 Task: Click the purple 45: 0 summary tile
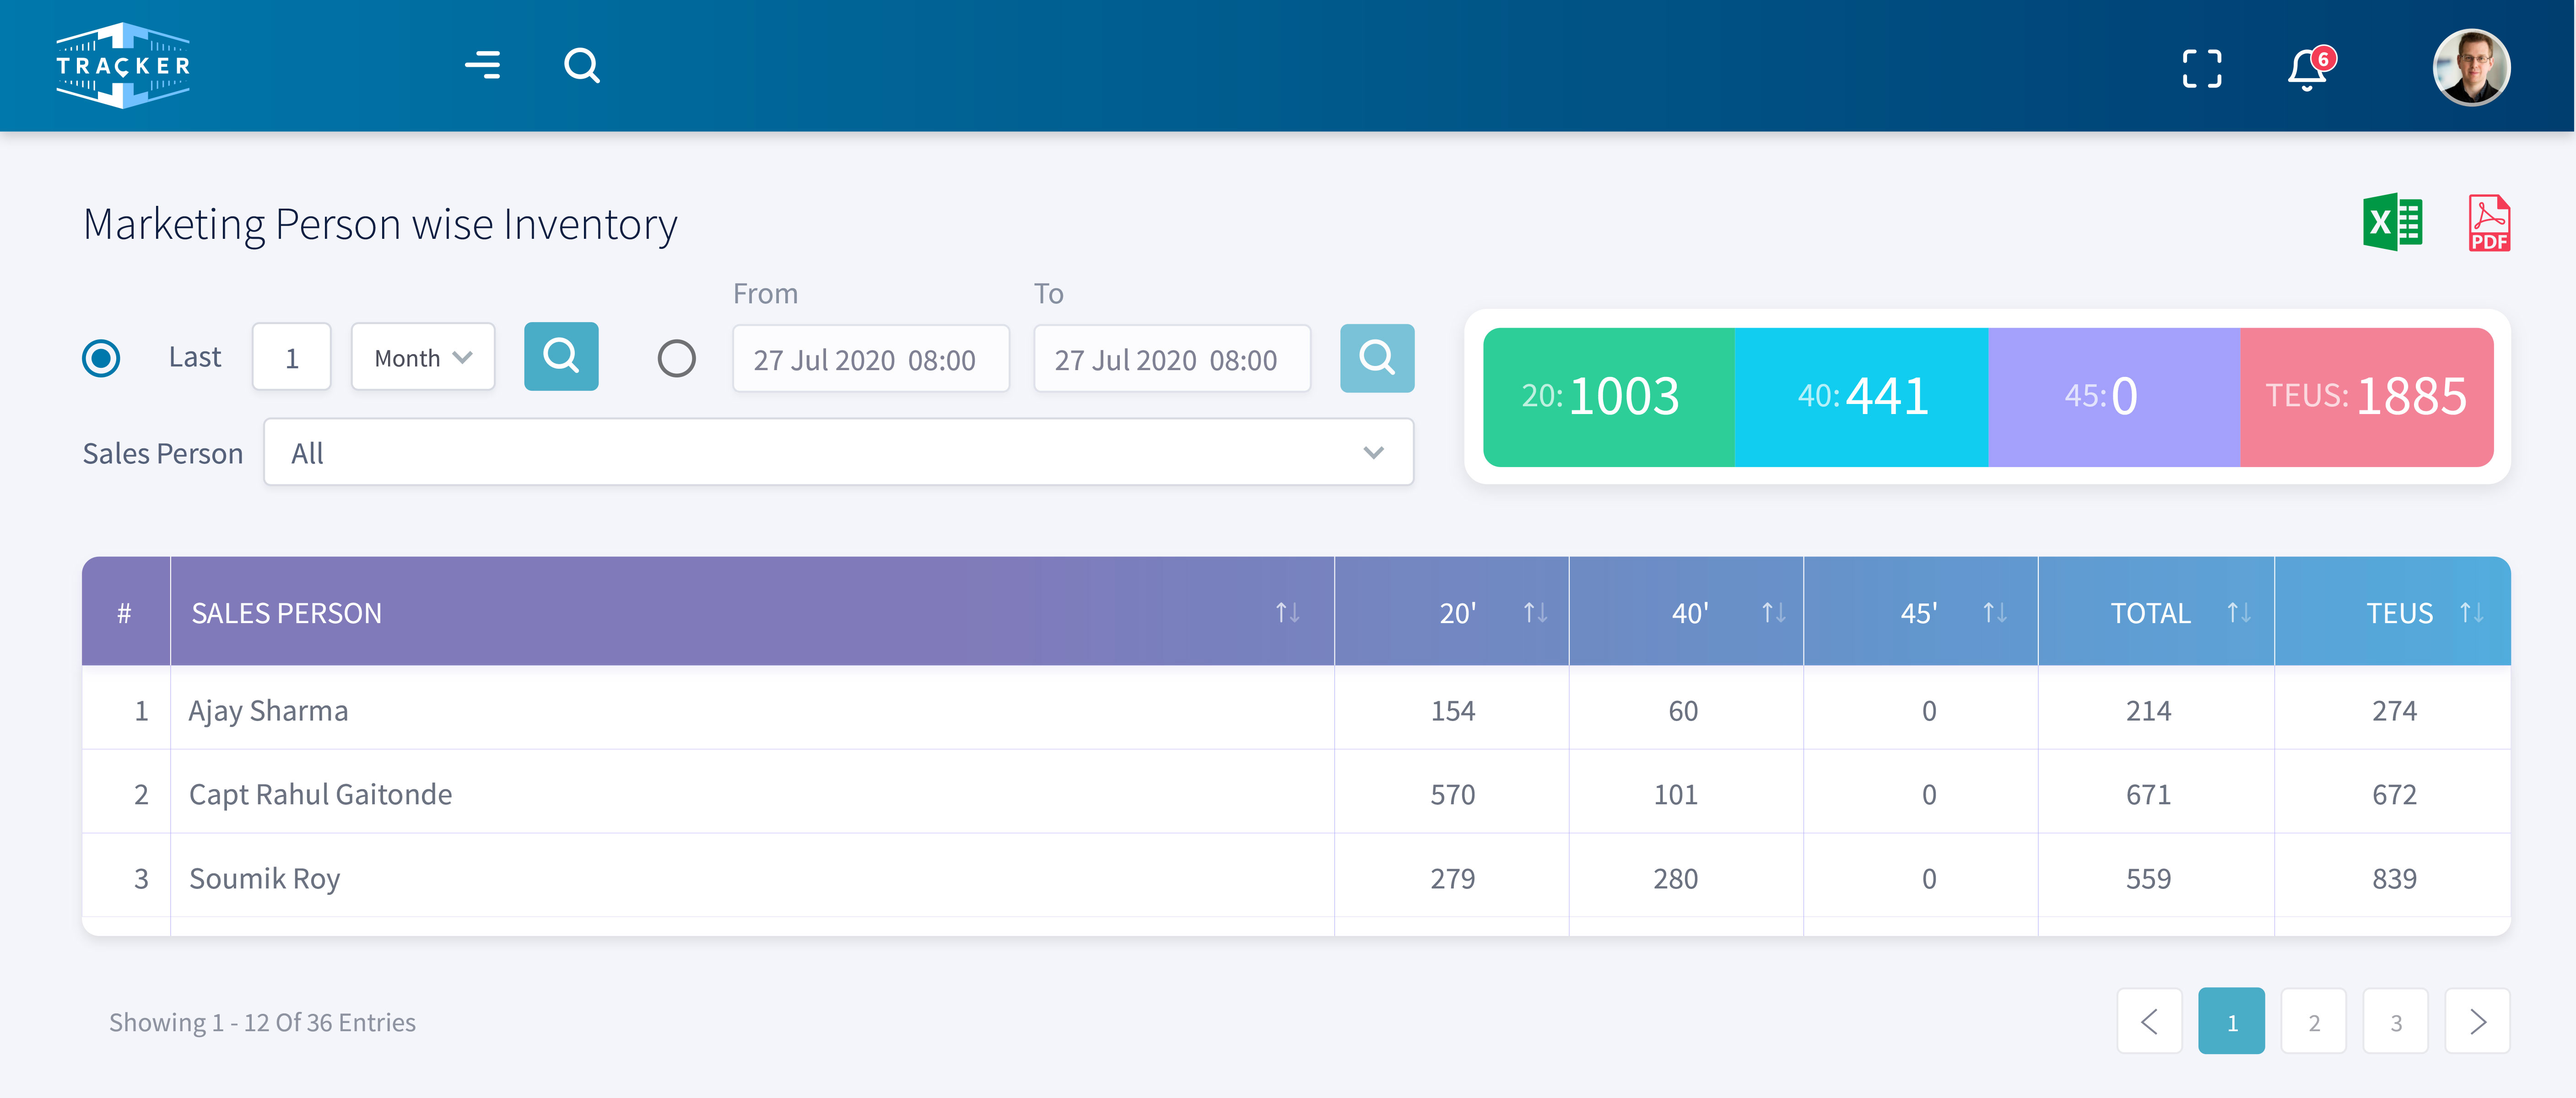pos(2114,397)
